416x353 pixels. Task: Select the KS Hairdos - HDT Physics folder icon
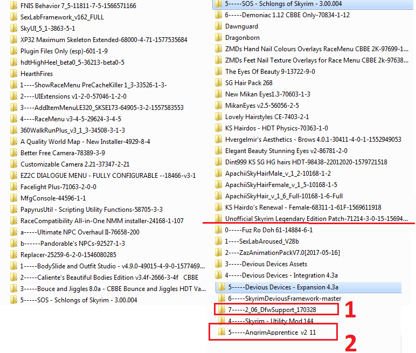[219, 128]
